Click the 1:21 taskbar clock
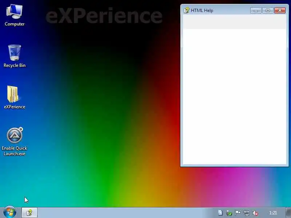The image size is (291, 218). pyautogui.click(x=273, y=213)
